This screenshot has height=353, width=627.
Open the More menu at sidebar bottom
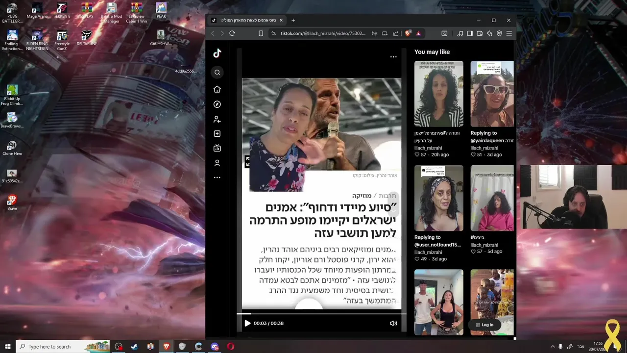point(217,177)
